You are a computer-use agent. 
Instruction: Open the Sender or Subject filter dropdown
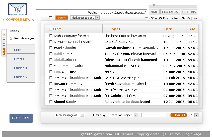tap(136, 115)
